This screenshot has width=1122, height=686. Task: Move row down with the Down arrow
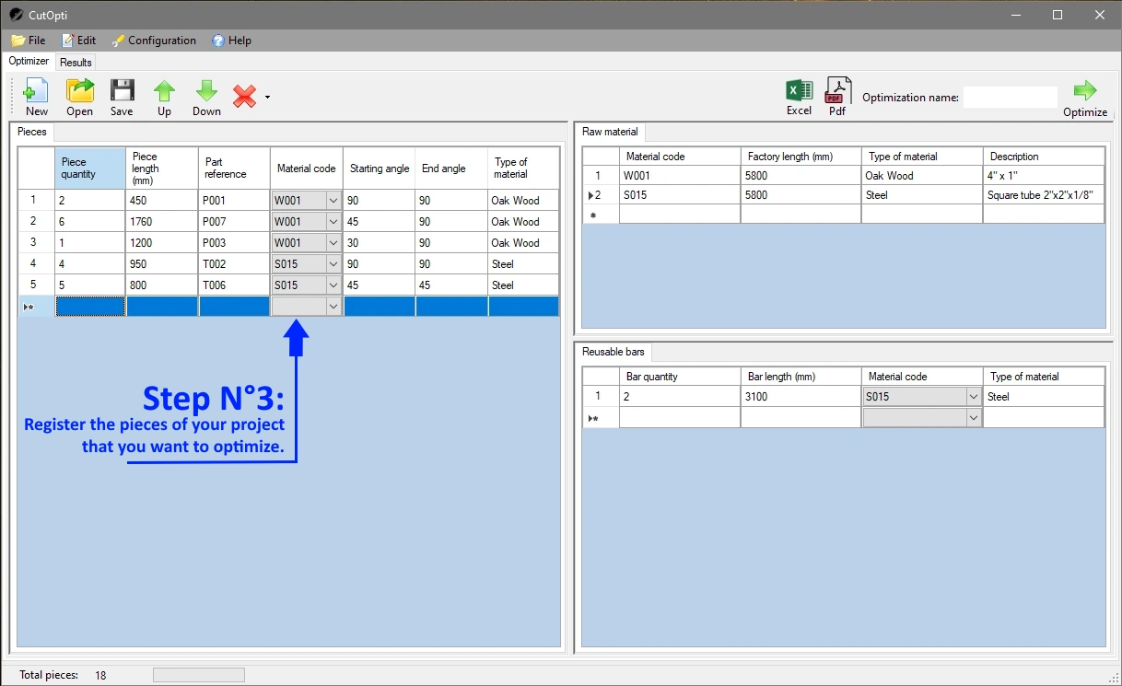[206, 97]
